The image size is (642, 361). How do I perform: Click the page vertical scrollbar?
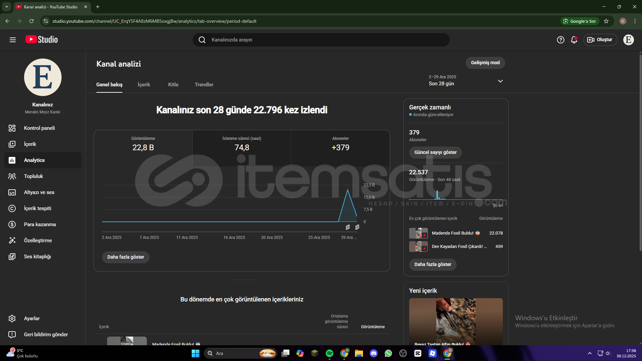pyautogui.click(x=640, y=152)
